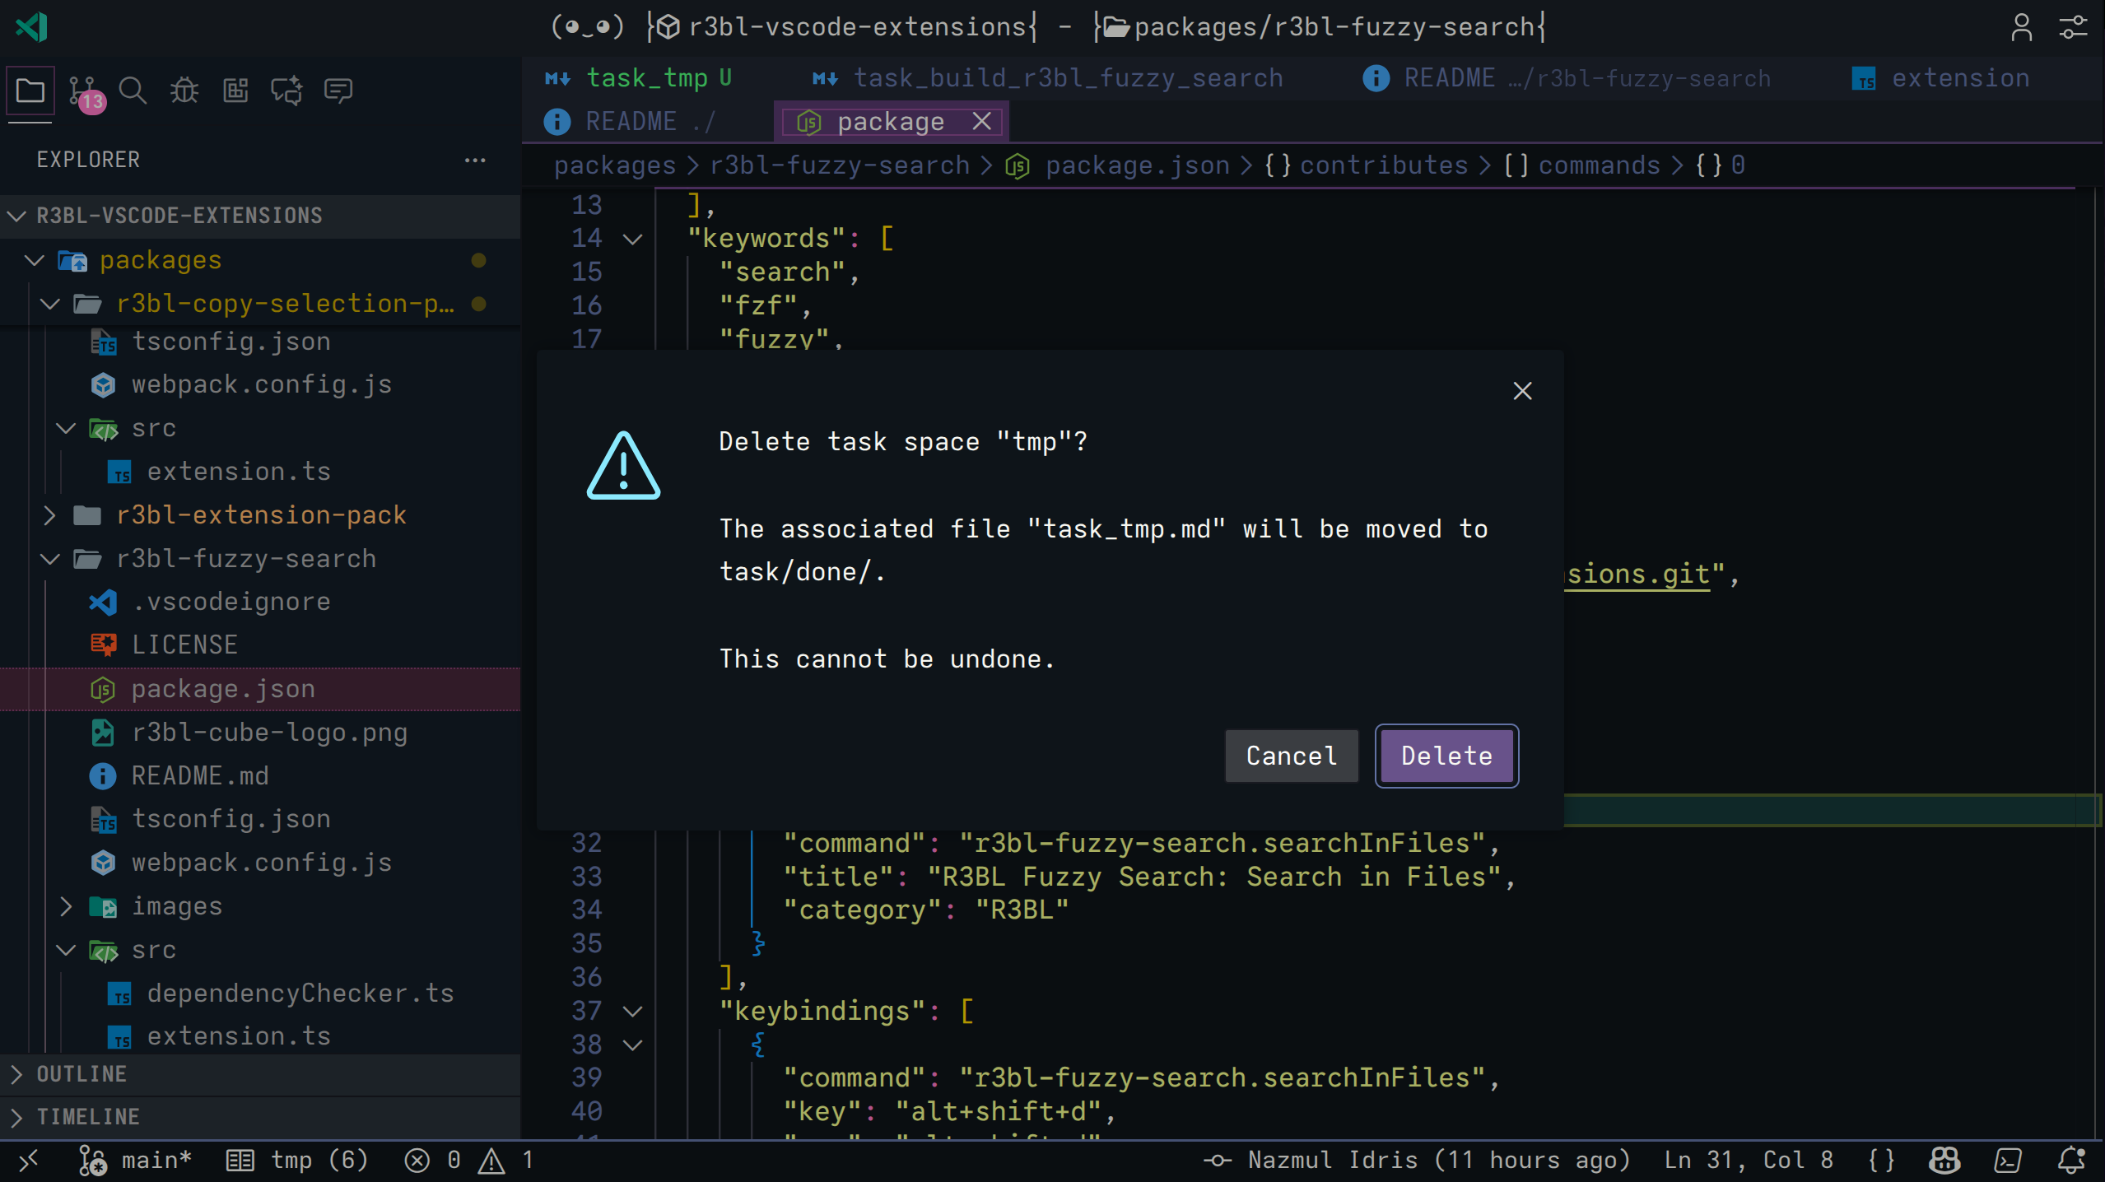The width and height of the screenshot is (2105, 1182).
Task: Click the Delete button in dialog
Action: tap(1446, 756)
